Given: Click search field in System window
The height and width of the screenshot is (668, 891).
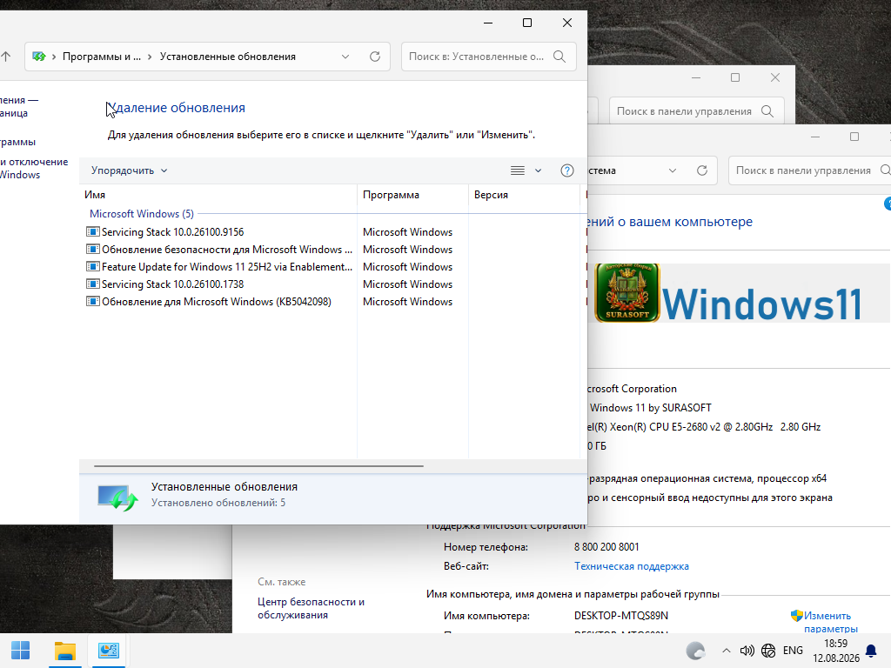Looking at the screenshot, I should pyautogui.click(x=809, y=170).
